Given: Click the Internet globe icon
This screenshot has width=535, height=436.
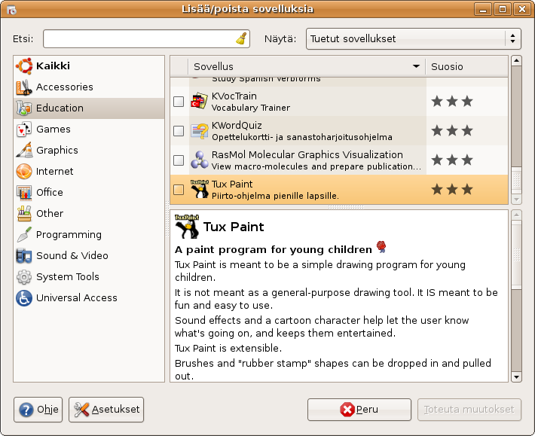Looking at the screenshot, I should 24,171.
